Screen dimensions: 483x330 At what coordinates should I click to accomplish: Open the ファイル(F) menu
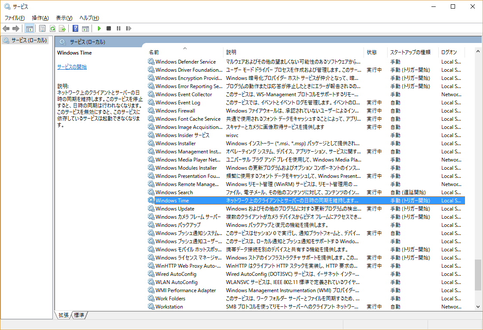coord(15,18)
